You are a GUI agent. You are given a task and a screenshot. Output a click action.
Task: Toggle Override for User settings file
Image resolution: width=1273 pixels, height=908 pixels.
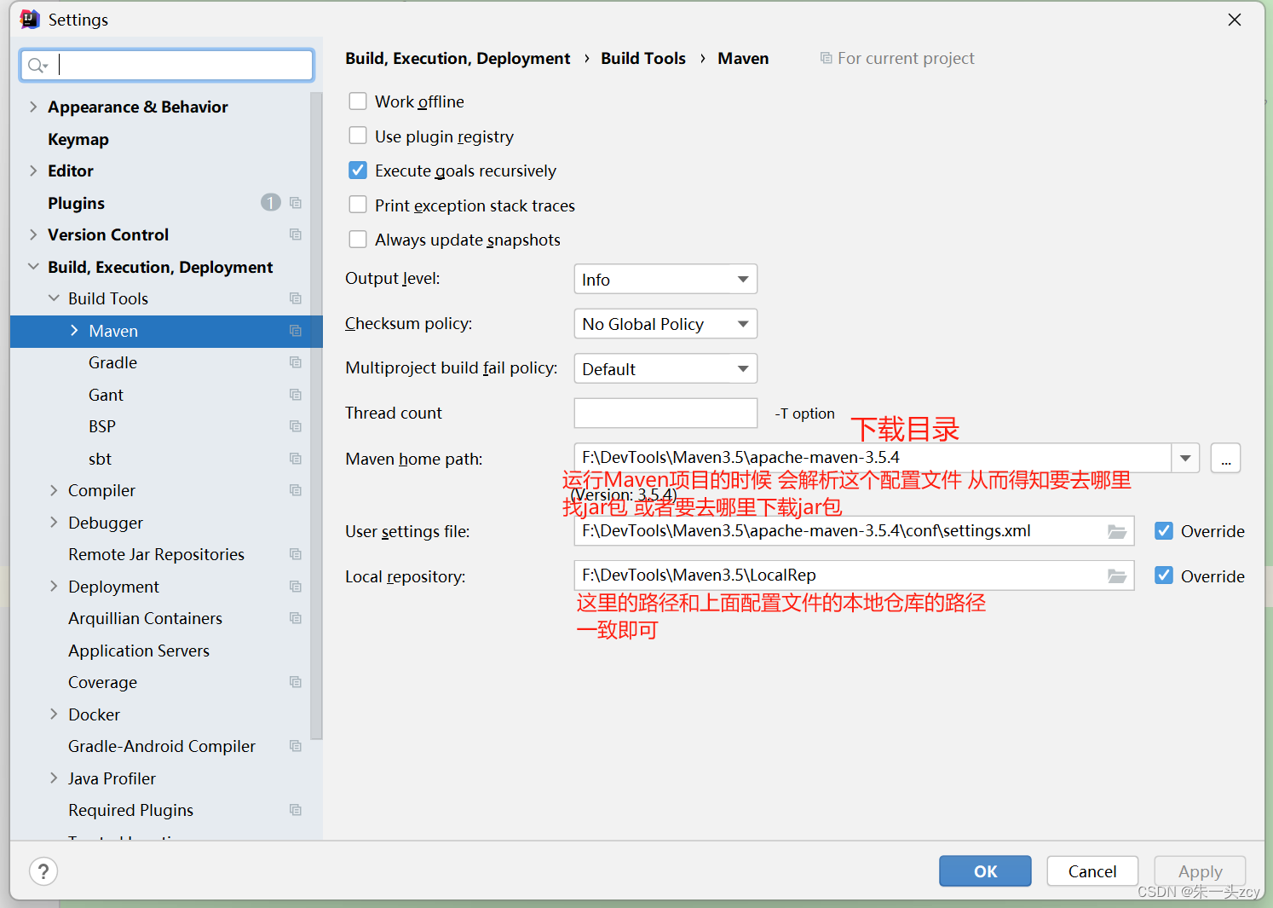pyautogui.click(x=1164, y=531)
